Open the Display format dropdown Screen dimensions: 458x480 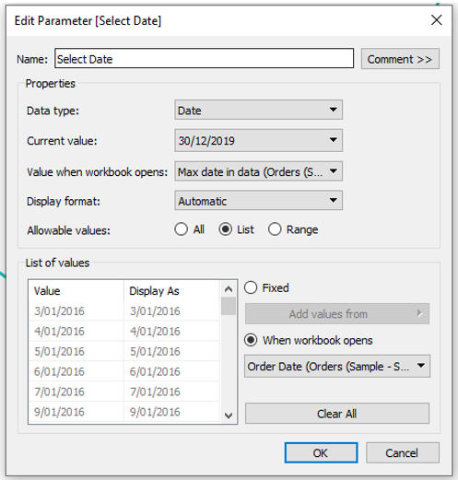point(258,201)
